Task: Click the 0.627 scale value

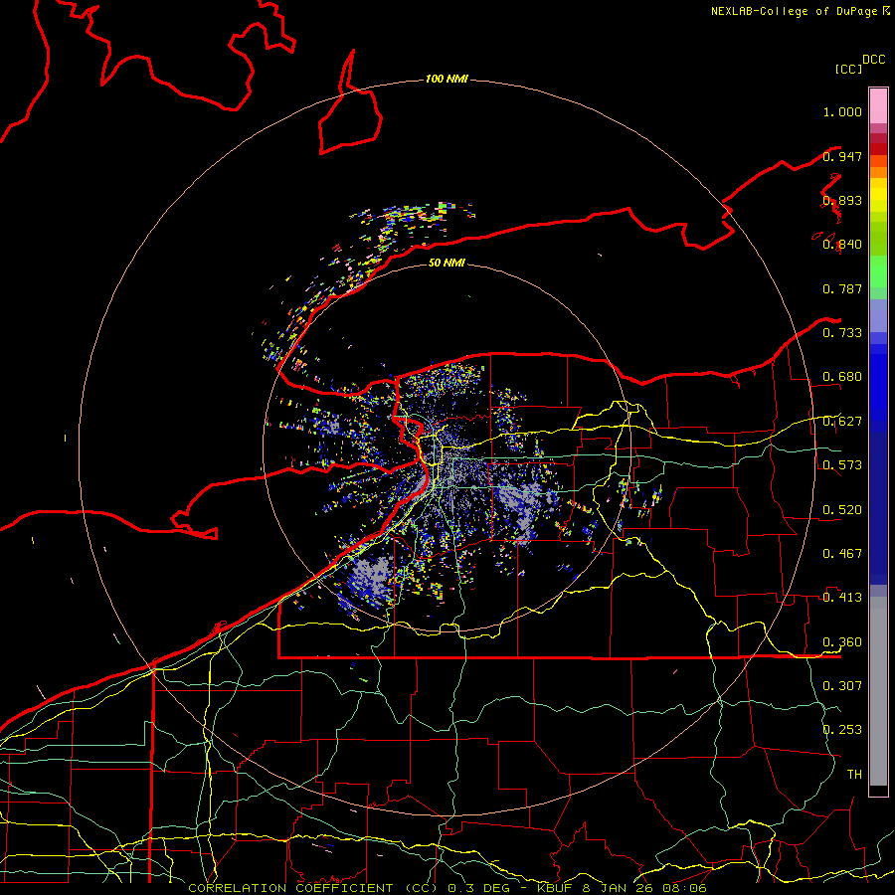Action: tap(842, 422)
